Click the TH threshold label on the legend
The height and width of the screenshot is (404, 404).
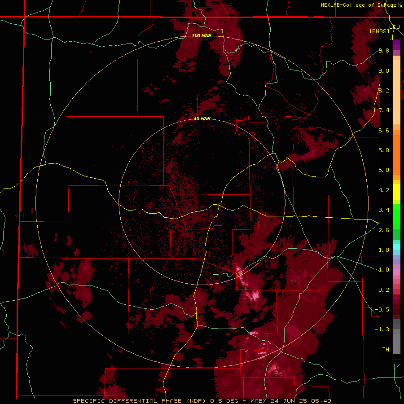[386, 350]
